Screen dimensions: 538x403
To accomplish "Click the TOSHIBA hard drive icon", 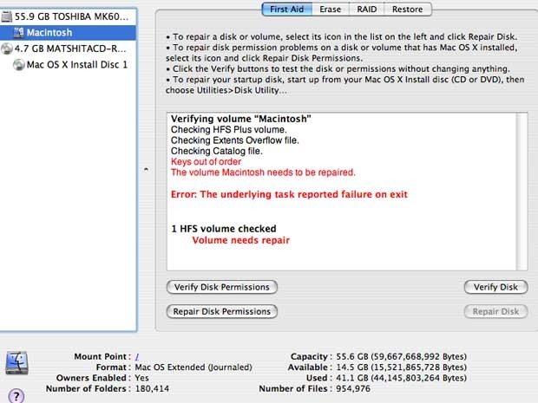I will 7,16.
